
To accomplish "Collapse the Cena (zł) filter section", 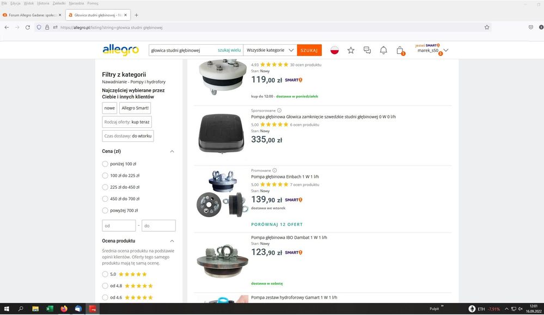I will tap(172, 151).
